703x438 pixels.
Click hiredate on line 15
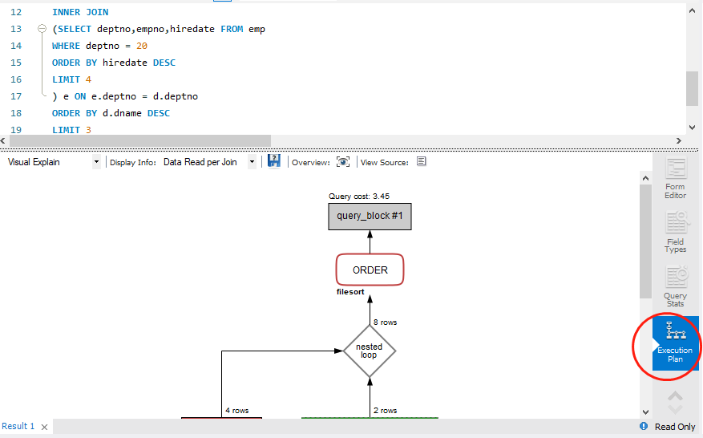(x=124, y=63)
